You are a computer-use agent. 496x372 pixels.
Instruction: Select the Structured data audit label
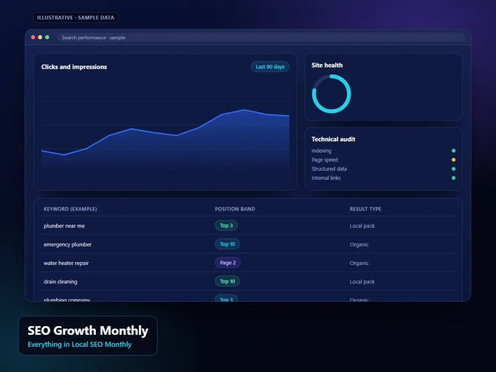tap(329, 169)
